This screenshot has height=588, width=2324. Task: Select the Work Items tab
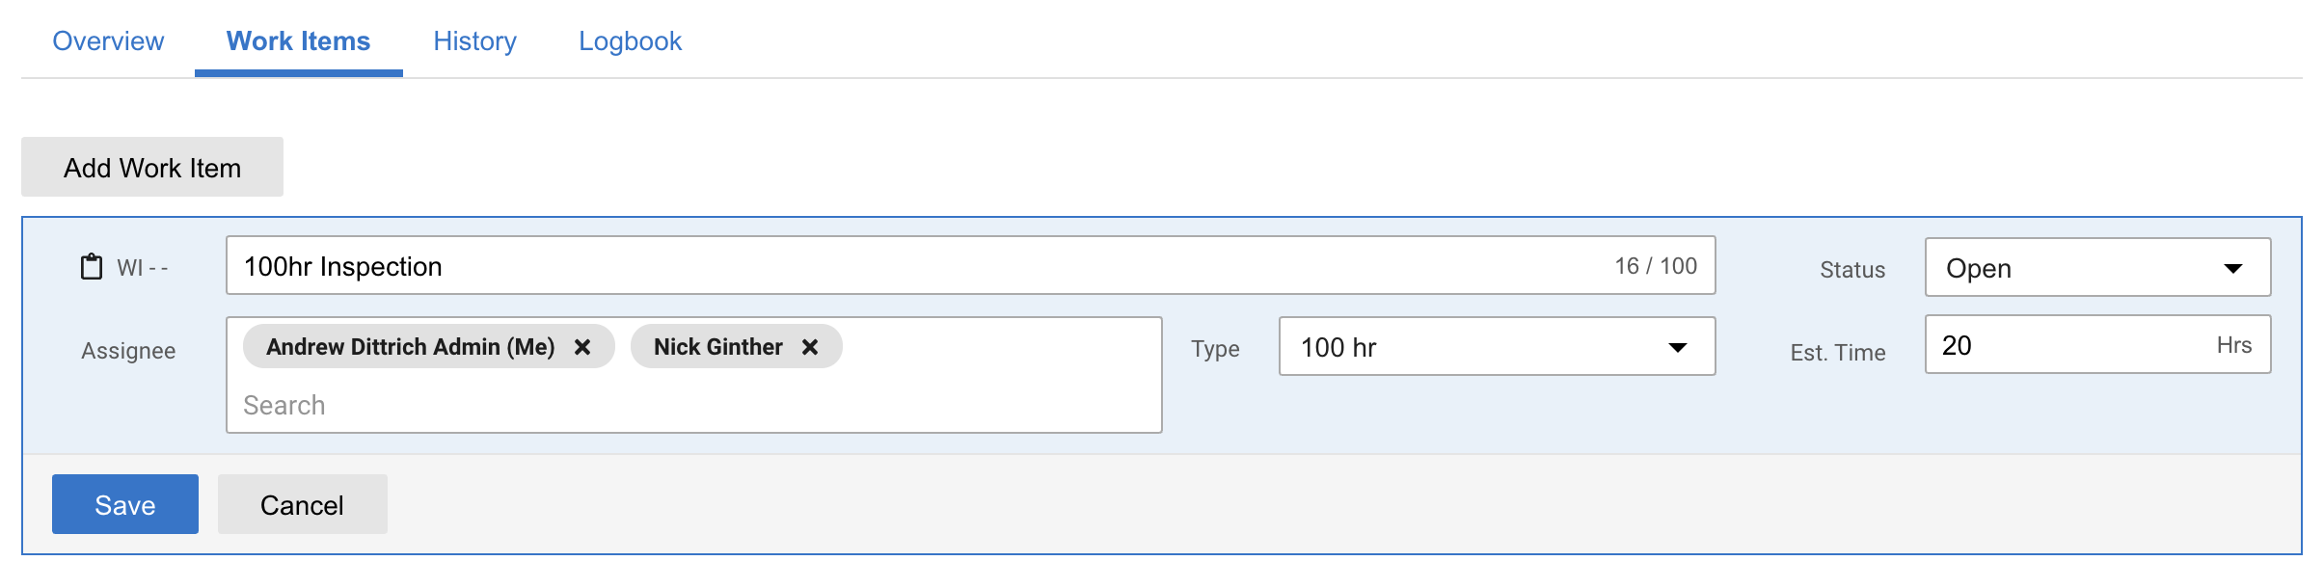(298, 40)
